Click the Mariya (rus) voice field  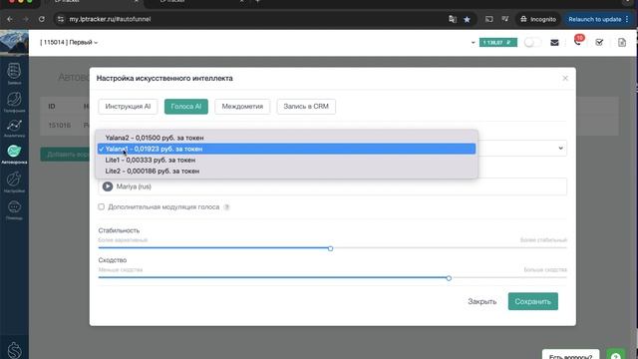click(332, 186)
